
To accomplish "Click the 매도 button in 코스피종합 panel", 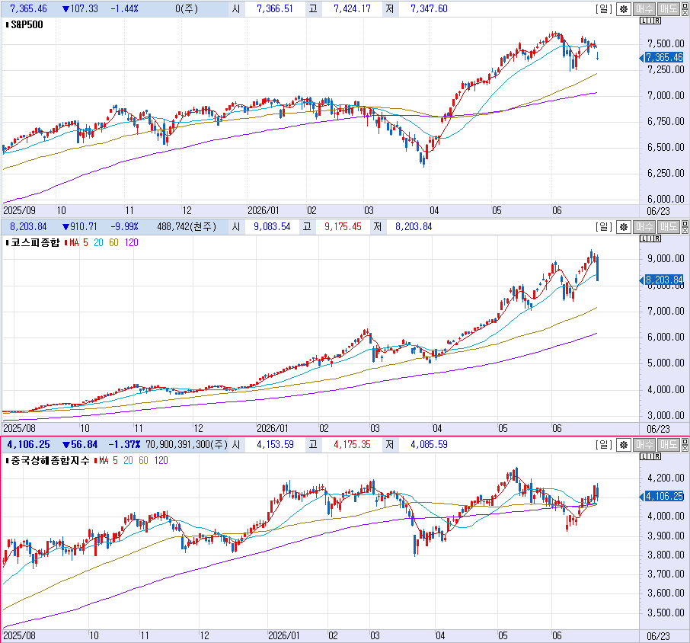I will (669, 227).
